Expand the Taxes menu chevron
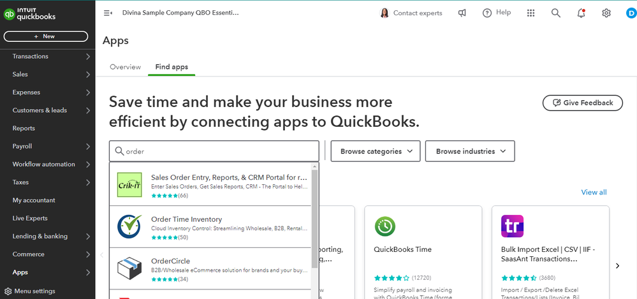 point(88,182)
